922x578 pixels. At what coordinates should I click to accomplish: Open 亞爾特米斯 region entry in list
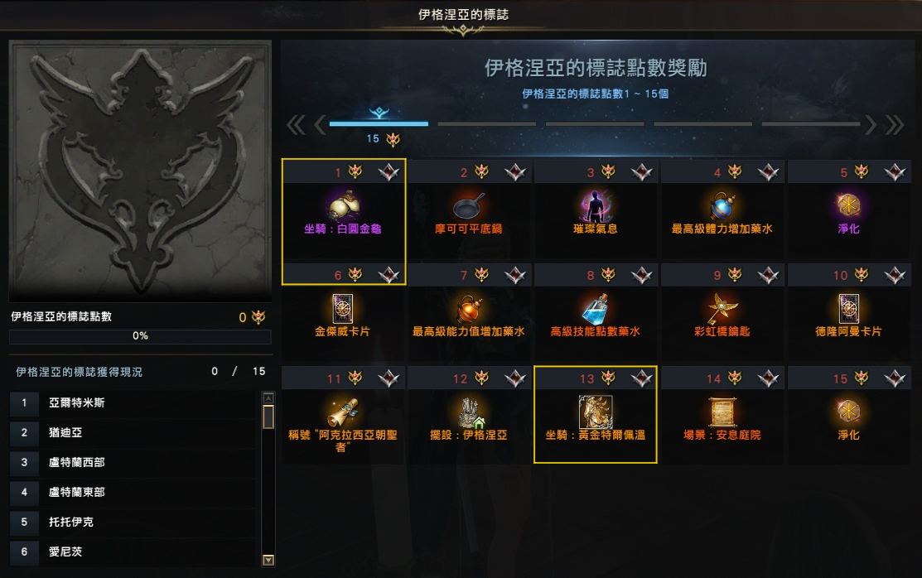[x=133, y=402]
